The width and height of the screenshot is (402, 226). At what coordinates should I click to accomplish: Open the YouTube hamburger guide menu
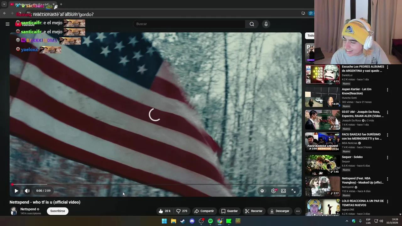click(x=8, y=24)
